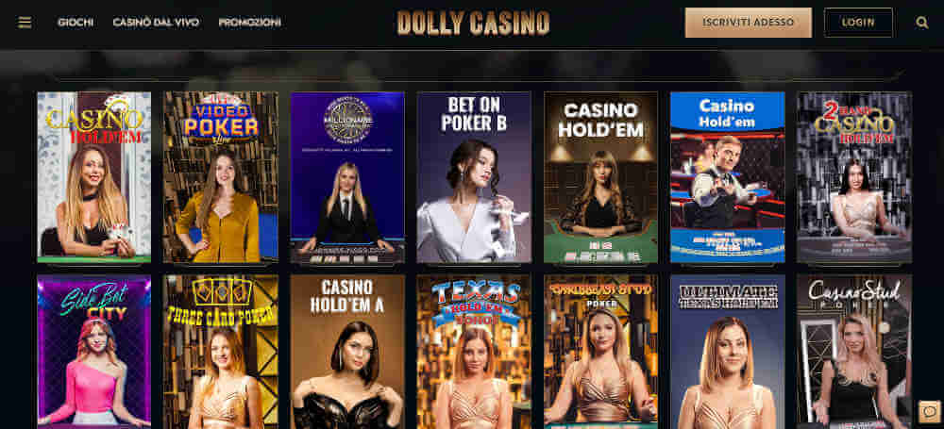Open the Video Poker Live game
This screenshot has width=944, height=429.
[221, 177]
